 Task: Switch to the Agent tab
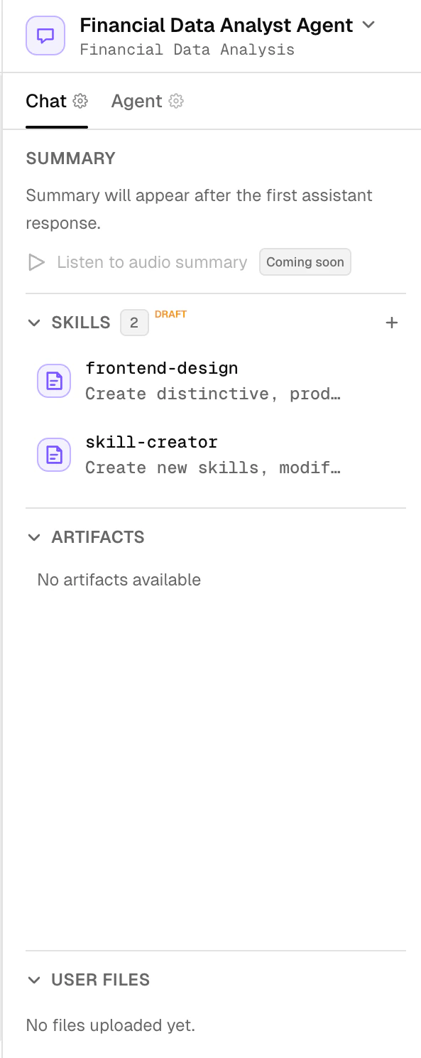[x=136, y=101]
